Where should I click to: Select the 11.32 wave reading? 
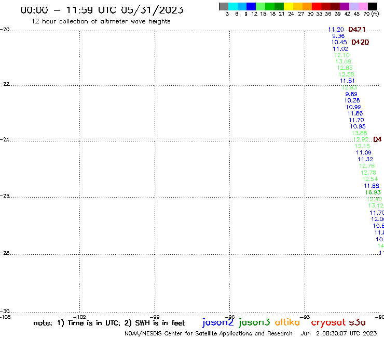click(365, 159)
